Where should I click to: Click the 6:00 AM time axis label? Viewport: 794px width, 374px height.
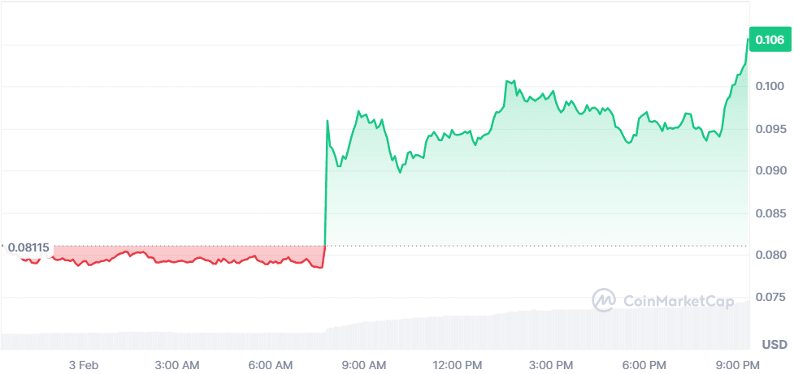click(271, 364)
